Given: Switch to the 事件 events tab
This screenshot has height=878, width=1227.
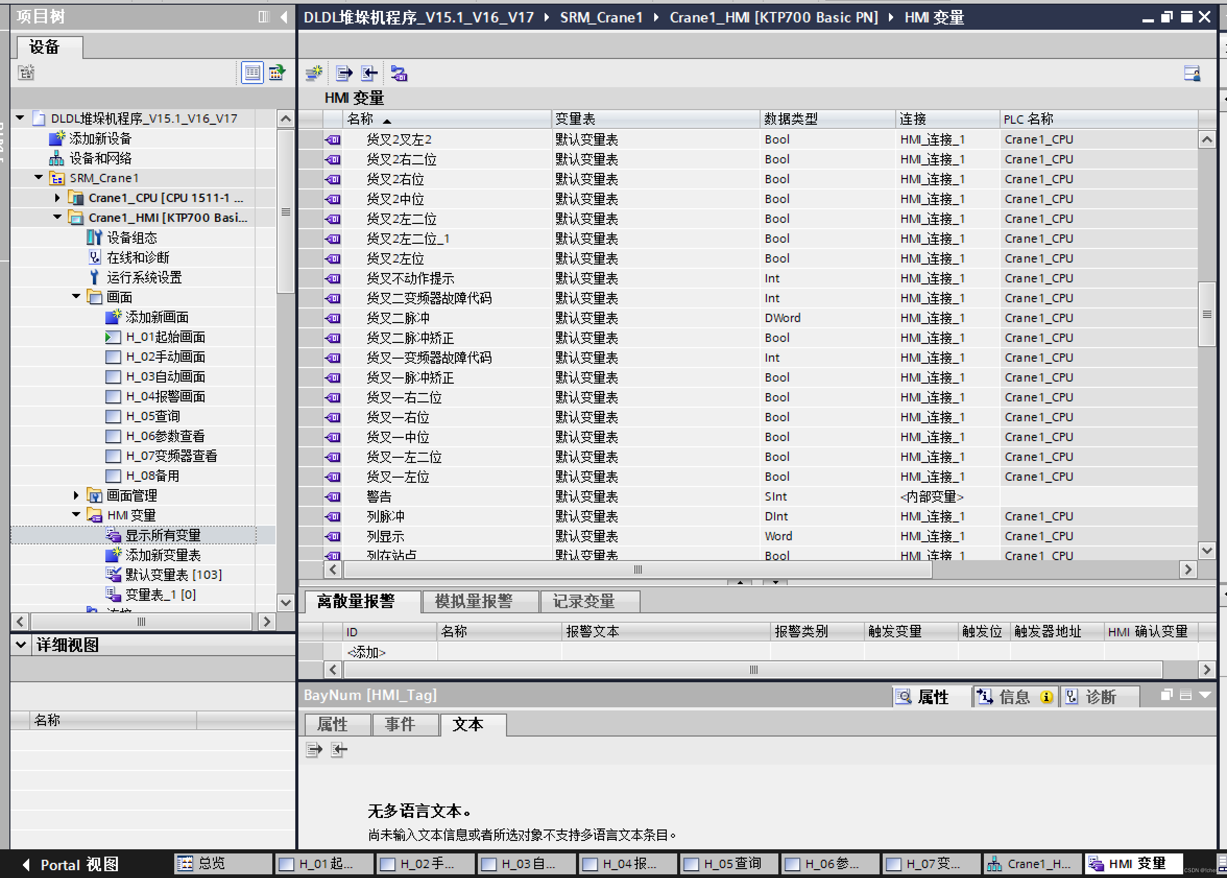Looking at the screenshot, I should [399, 725].
